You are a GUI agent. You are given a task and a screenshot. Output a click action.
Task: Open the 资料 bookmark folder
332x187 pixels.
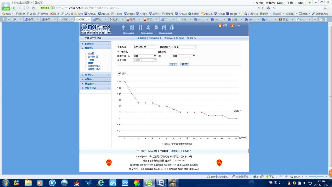(x=79, y=14)
